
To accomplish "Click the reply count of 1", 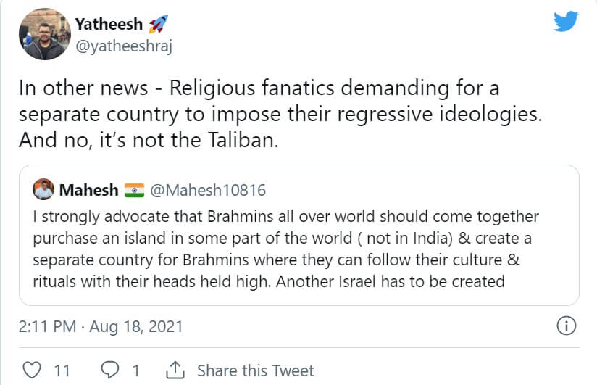I will click(135, 370).
